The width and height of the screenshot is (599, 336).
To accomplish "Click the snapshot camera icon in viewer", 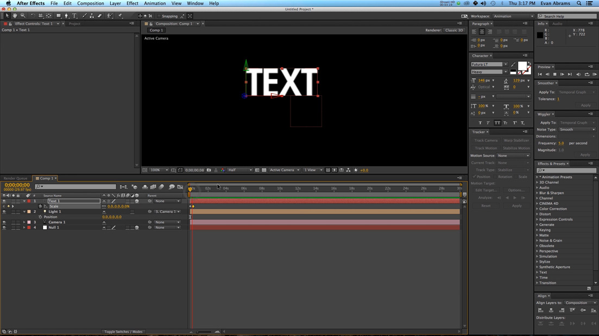I will pyautogui.click(x=209, y=170).
